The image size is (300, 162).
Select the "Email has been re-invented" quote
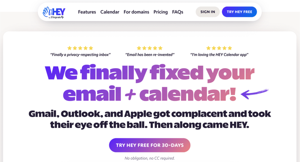click(150, 54)
